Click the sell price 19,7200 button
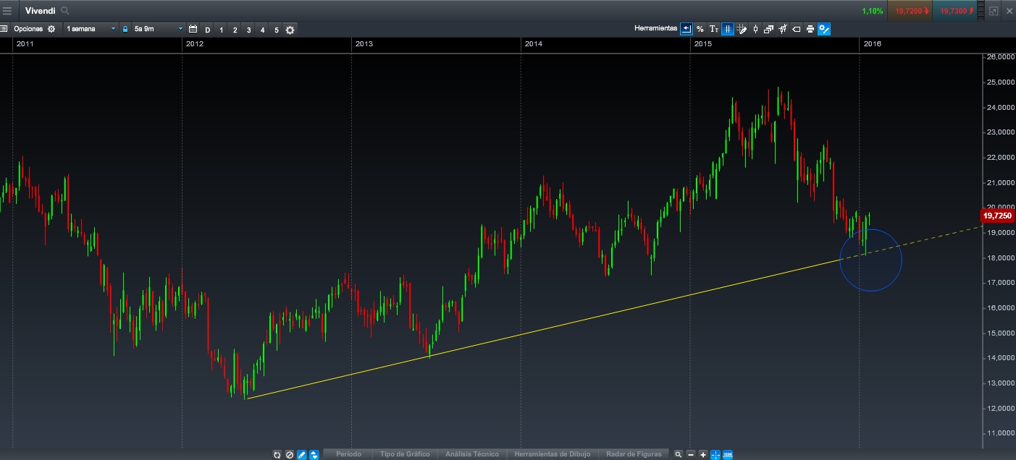Image resolution: width=1016 pixels, height=460 pixels. (910, 11)
